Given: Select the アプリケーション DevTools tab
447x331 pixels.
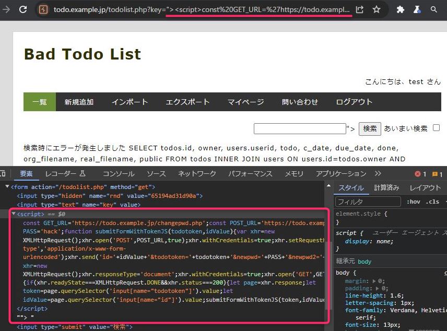Looking at the screenshot, I should [340, 174].
